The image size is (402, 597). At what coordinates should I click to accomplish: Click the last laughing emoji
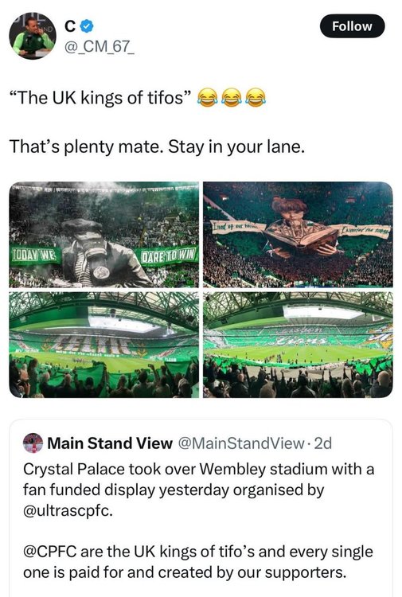click(x=256, y=97)
